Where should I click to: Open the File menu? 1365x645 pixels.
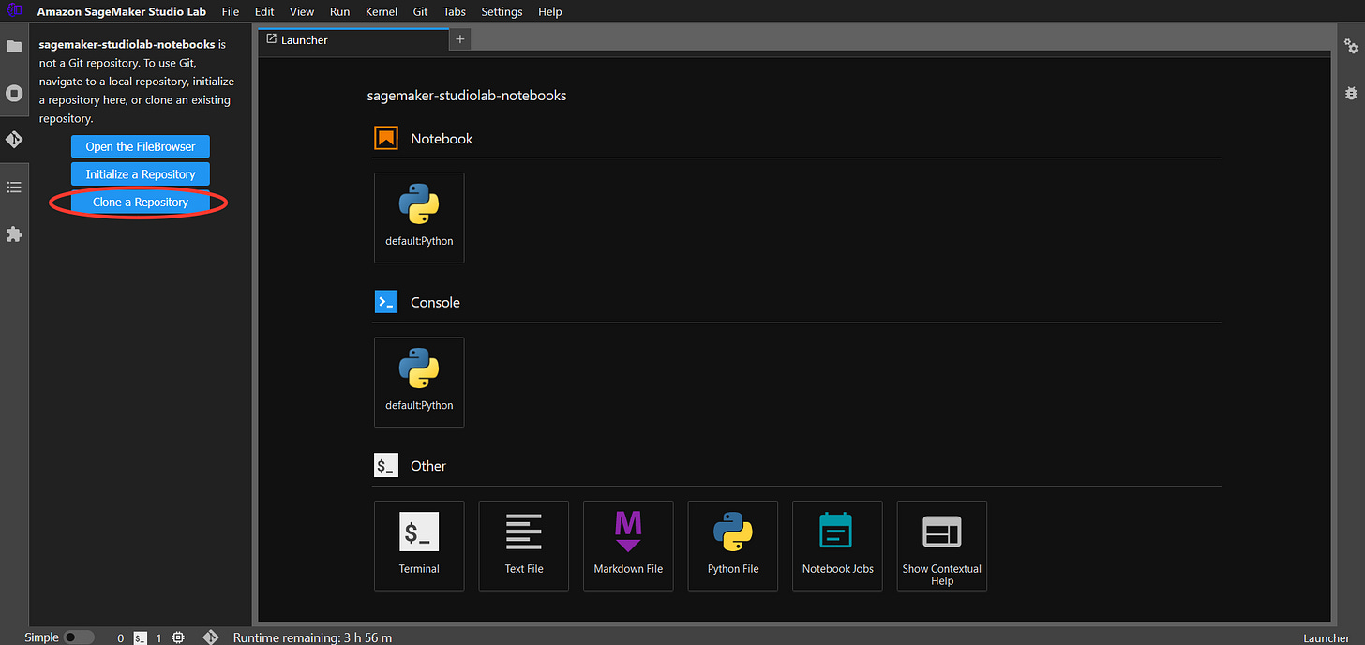[x=231, y=11]
